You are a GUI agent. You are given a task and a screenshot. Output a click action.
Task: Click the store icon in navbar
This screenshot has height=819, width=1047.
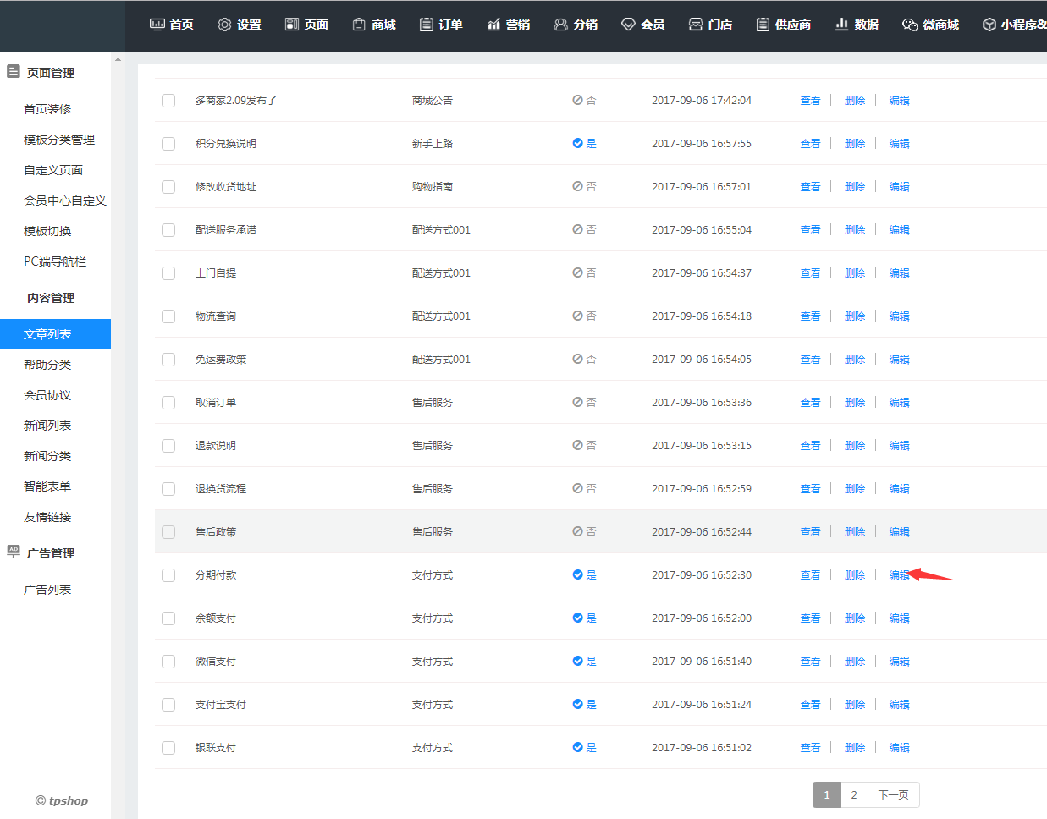tap(696, 25)
